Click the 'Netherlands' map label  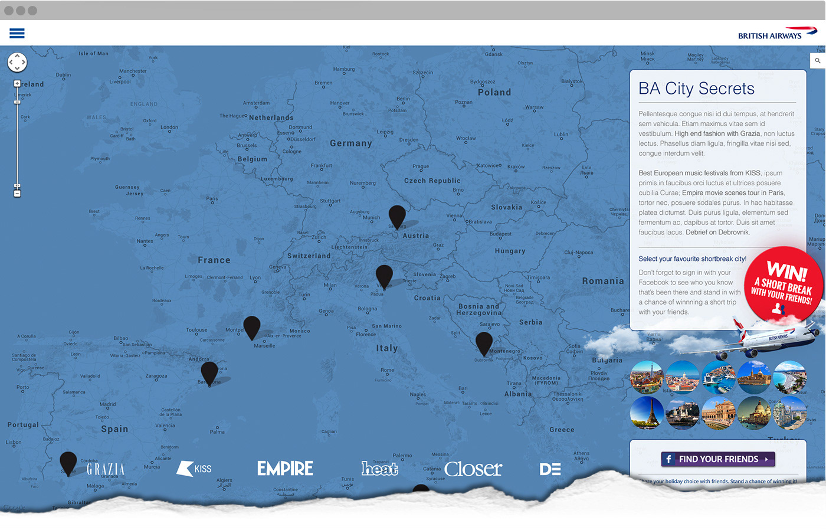coord(271,117)
